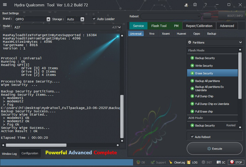The image size is (246, 167).
Task: Click the plus icon of Backup All partitions Ex Userdata
Action: pyautogui.click(x=192, y=89)
